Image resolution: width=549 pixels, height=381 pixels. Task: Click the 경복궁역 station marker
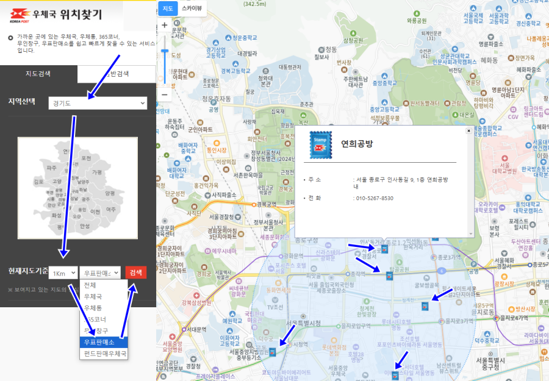click(x=254, y=205)
